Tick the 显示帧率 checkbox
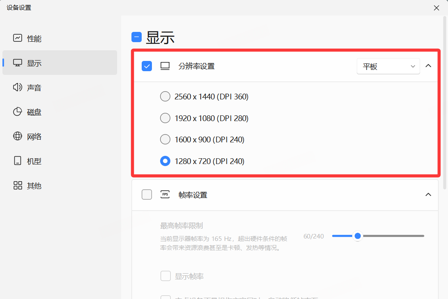The height and width of the screenshot is (299, 448). (x=165, y=276)
